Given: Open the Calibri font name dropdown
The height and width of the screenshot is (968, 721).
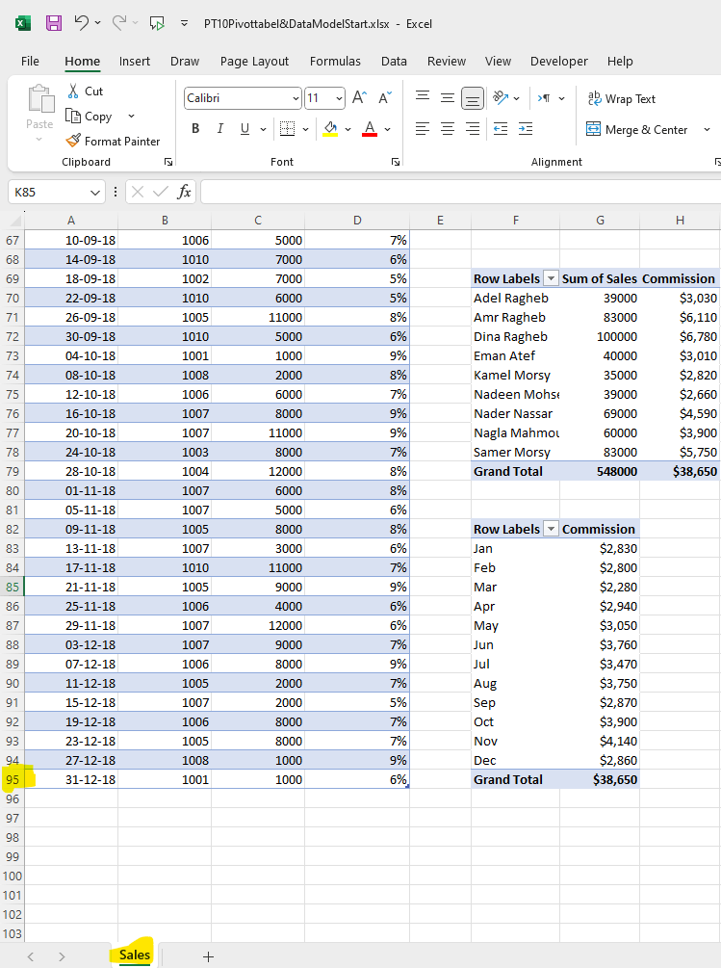Looking at the screenshot, I should pos(296,98).
